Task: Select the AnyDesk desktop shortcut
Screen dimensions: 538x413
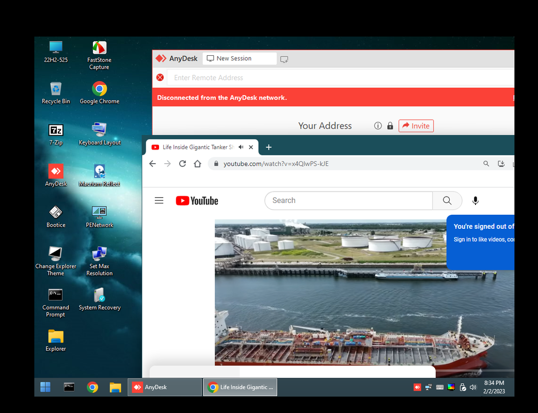Action: pyautogui.click(x=56, y=176)
